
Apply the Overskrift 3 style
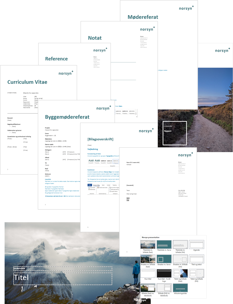(110, 161)
